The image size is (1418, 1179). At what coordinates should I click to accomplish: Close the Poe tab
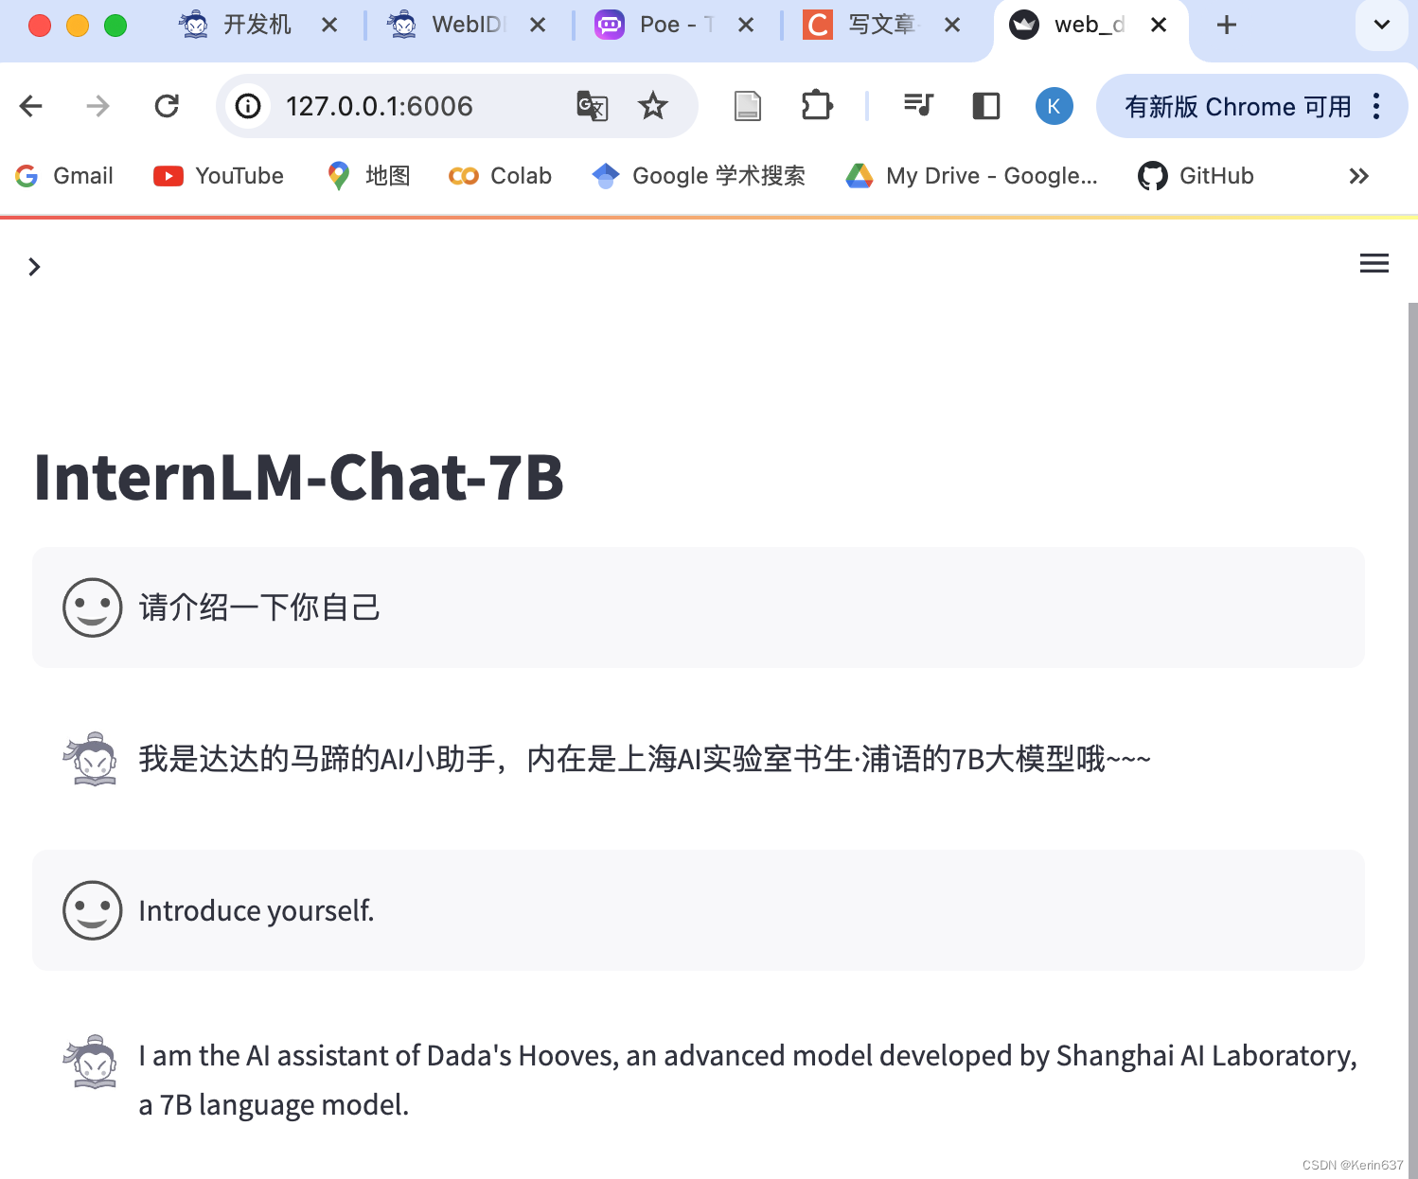746,25
